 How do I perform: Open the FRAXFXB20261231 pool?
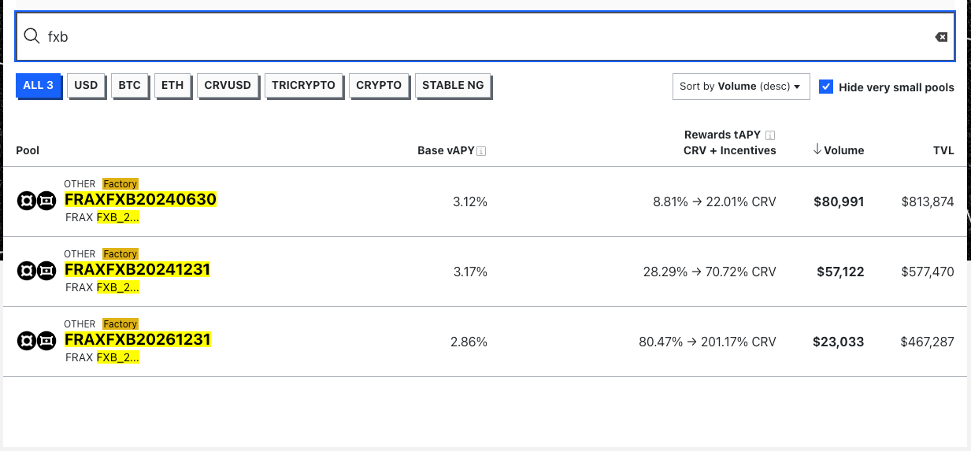click(137, 340)
